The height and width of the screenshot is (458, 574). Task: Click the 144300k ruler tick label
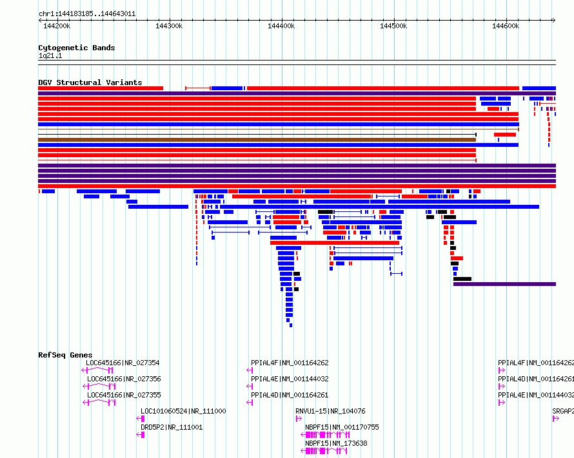169,26
